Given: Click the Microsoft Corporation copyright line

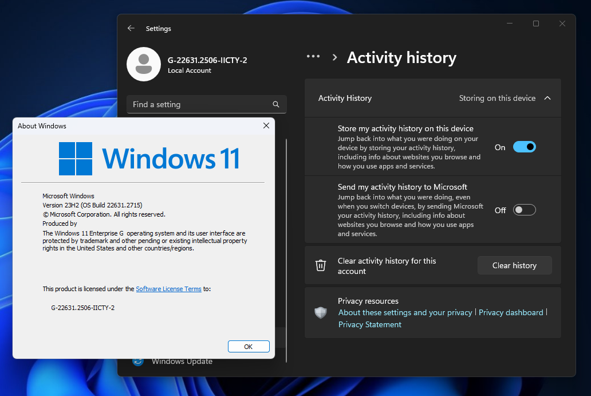Looking at the screenshot, I should [104, 214].
